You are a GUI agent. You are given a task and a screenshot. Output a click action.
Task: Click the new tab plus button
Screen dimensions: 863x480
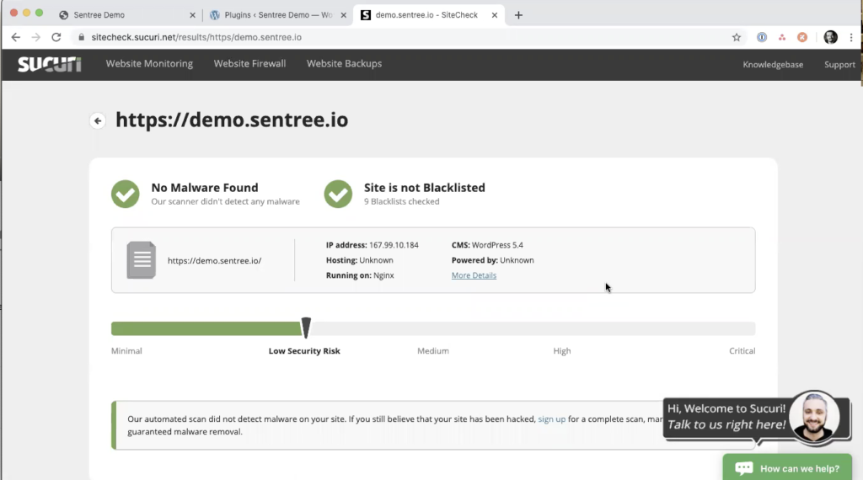pyautogui.click(x=518, y=15)
